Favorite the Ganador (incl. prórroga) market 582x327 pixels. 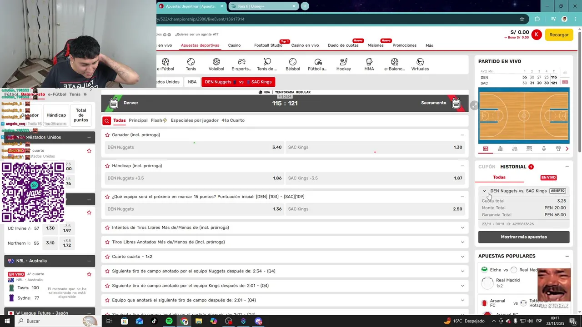point(107,135)
